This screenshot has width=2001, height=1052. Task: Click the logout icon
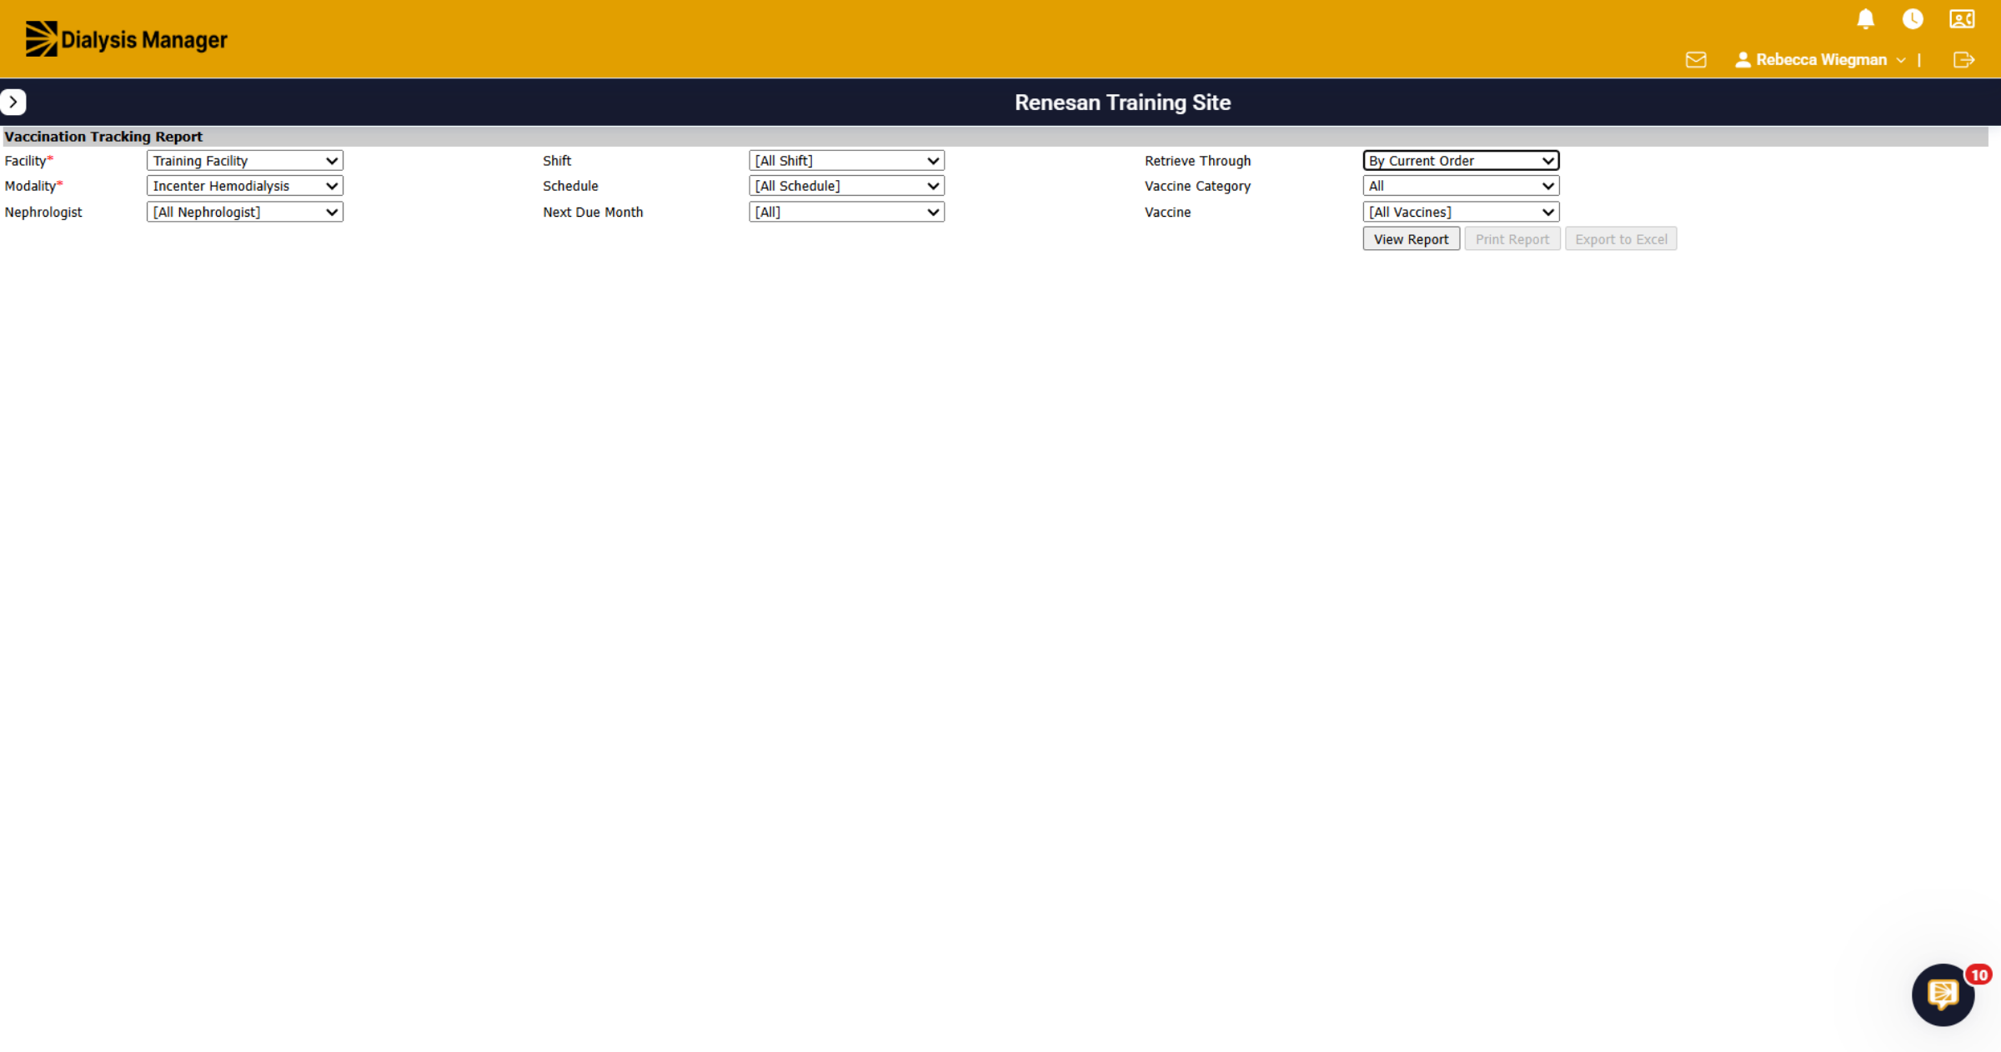click(1963, 60)
